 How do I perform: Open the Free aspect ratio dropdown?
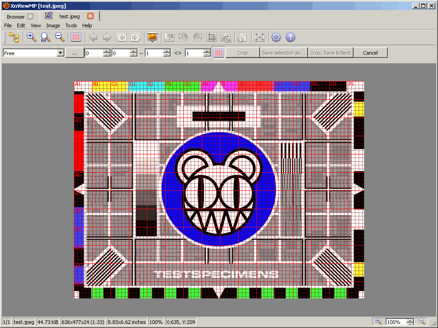(x=61, y=53)
